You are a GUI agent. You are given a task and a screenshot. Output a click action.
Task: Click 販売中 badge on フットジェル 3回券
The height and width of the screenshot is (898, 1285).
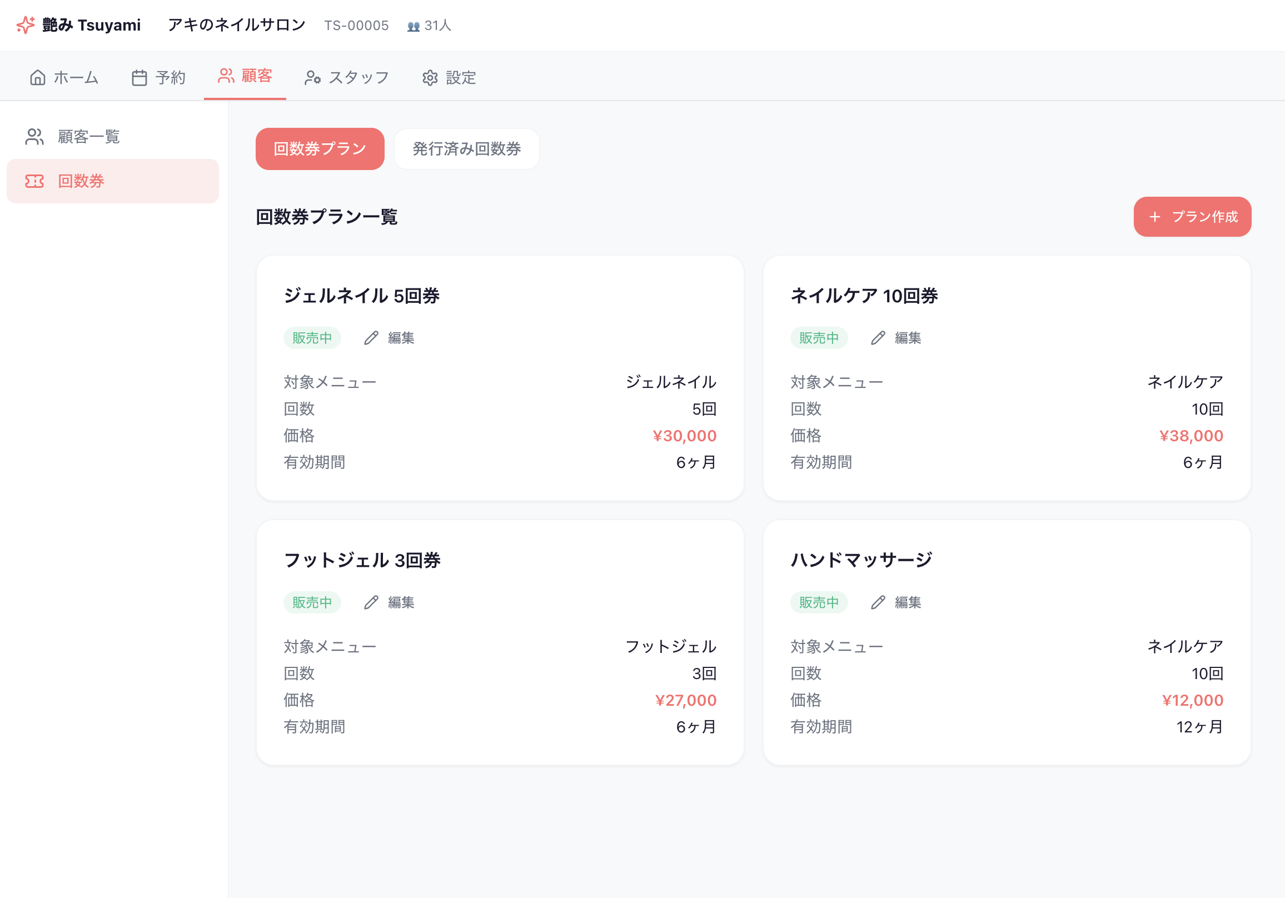312,602
